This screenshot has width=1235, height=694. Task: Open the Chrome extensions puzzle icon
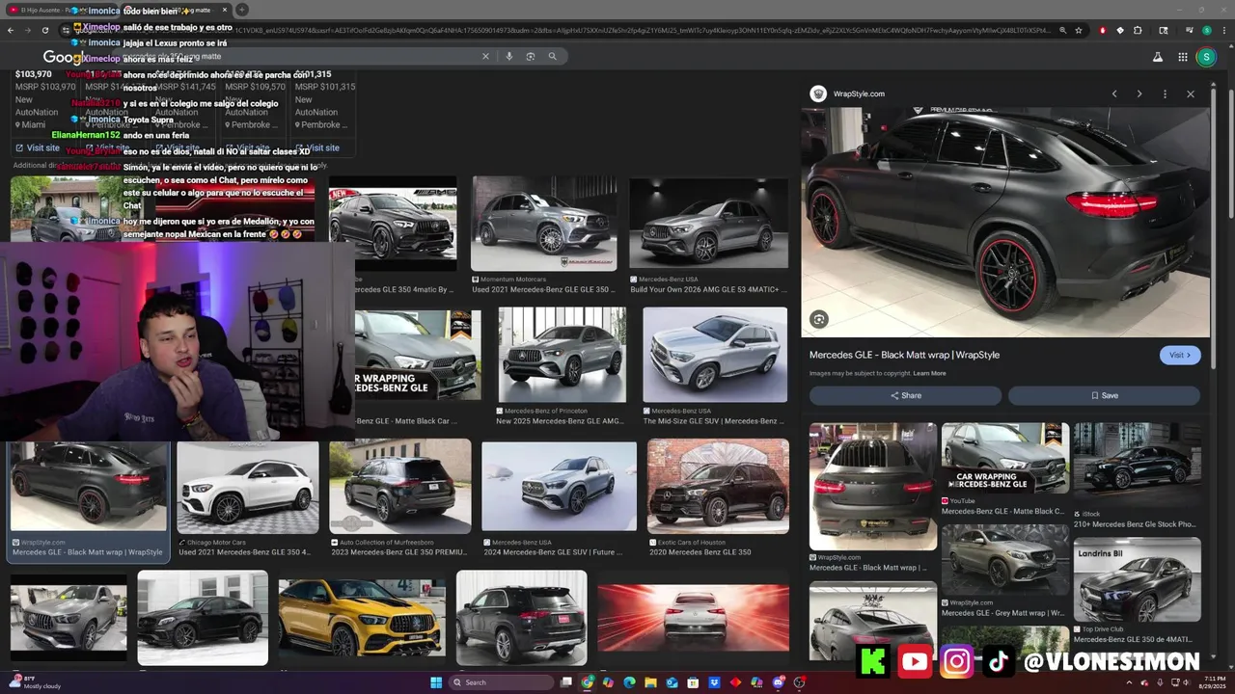(1138, 30)
